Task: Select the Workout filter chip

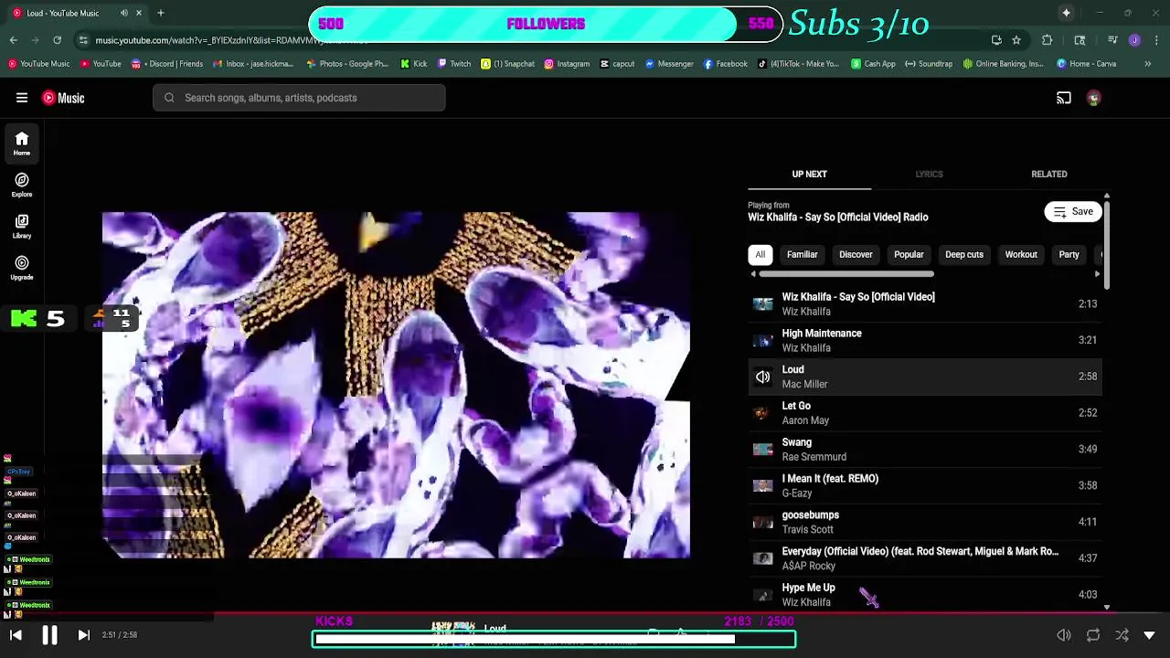Action: (1021, 255)
